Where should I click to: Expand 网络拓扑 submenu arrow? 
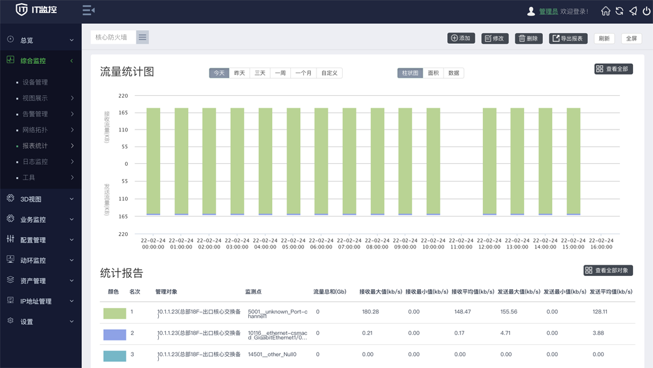point(73,130)
